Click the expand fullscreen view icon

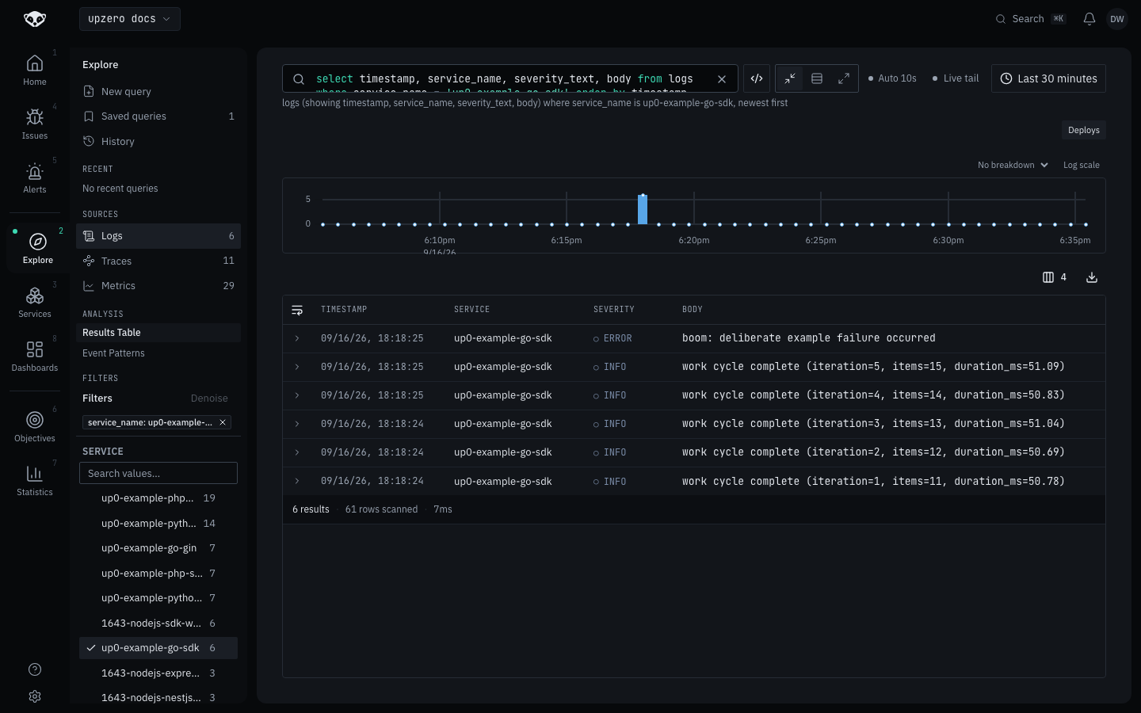click(844, 78)
